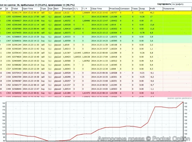Click the Profit column header

coord(152,9)
